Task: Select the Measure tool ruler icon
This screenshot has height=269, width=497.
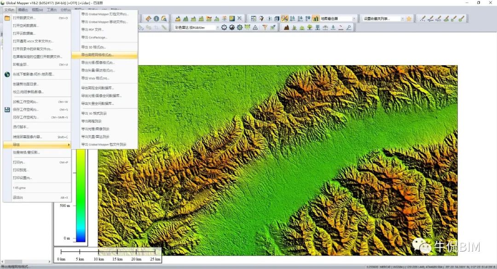Action: click(x=148, y=19)
